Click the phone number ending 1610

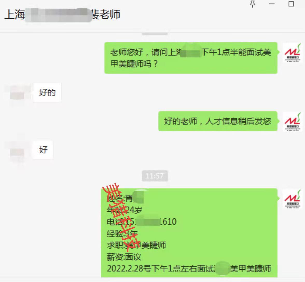click(142, 222)
